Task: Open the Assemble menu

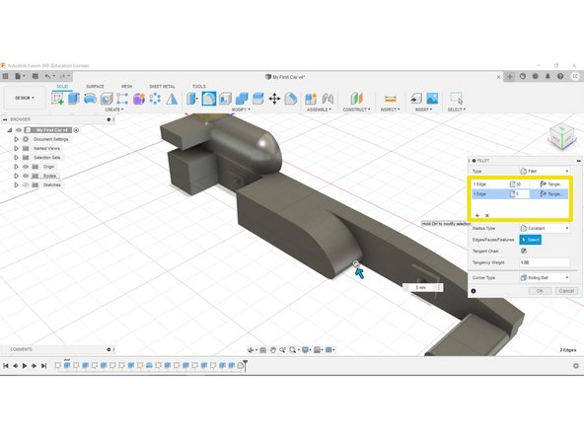Action: pyautogui.click(x=319, y=109)
